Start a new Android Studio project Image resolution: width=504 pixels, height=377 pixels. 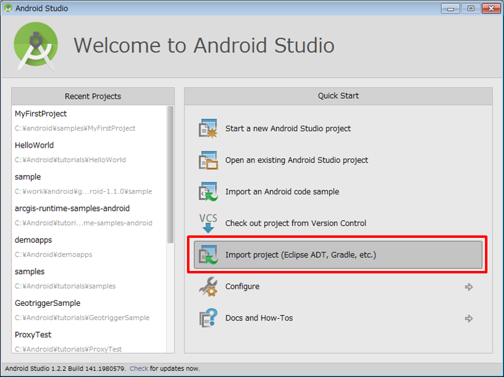[288, 129]
